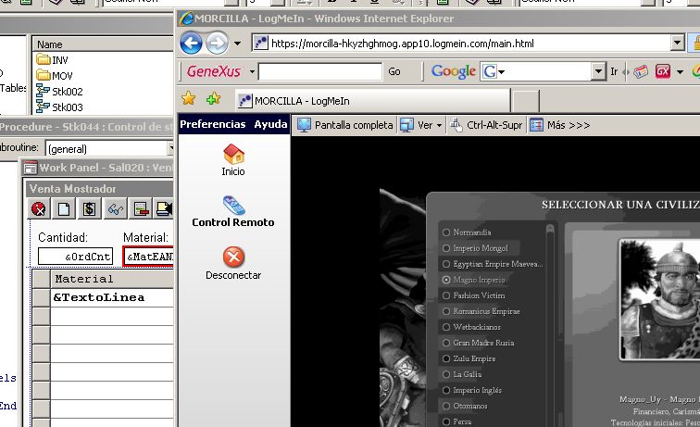This screenshot has height=427, width=700.
Task: Choose the Gran Madre Rusia radio option
Action: 446,343
